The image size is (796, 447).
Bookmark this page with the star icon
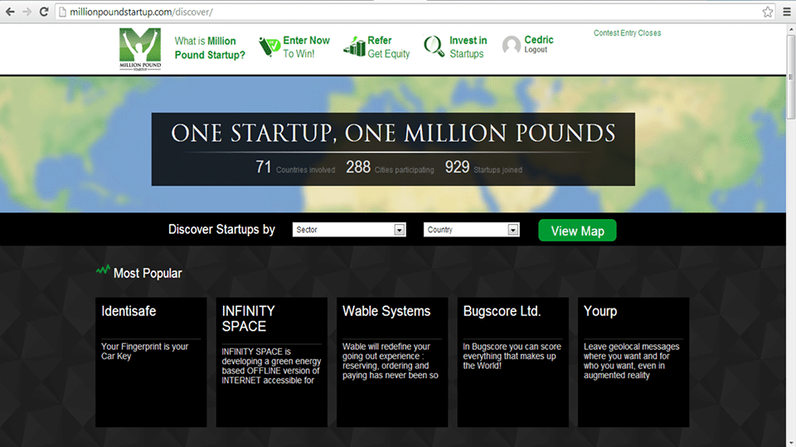(768, 12)
